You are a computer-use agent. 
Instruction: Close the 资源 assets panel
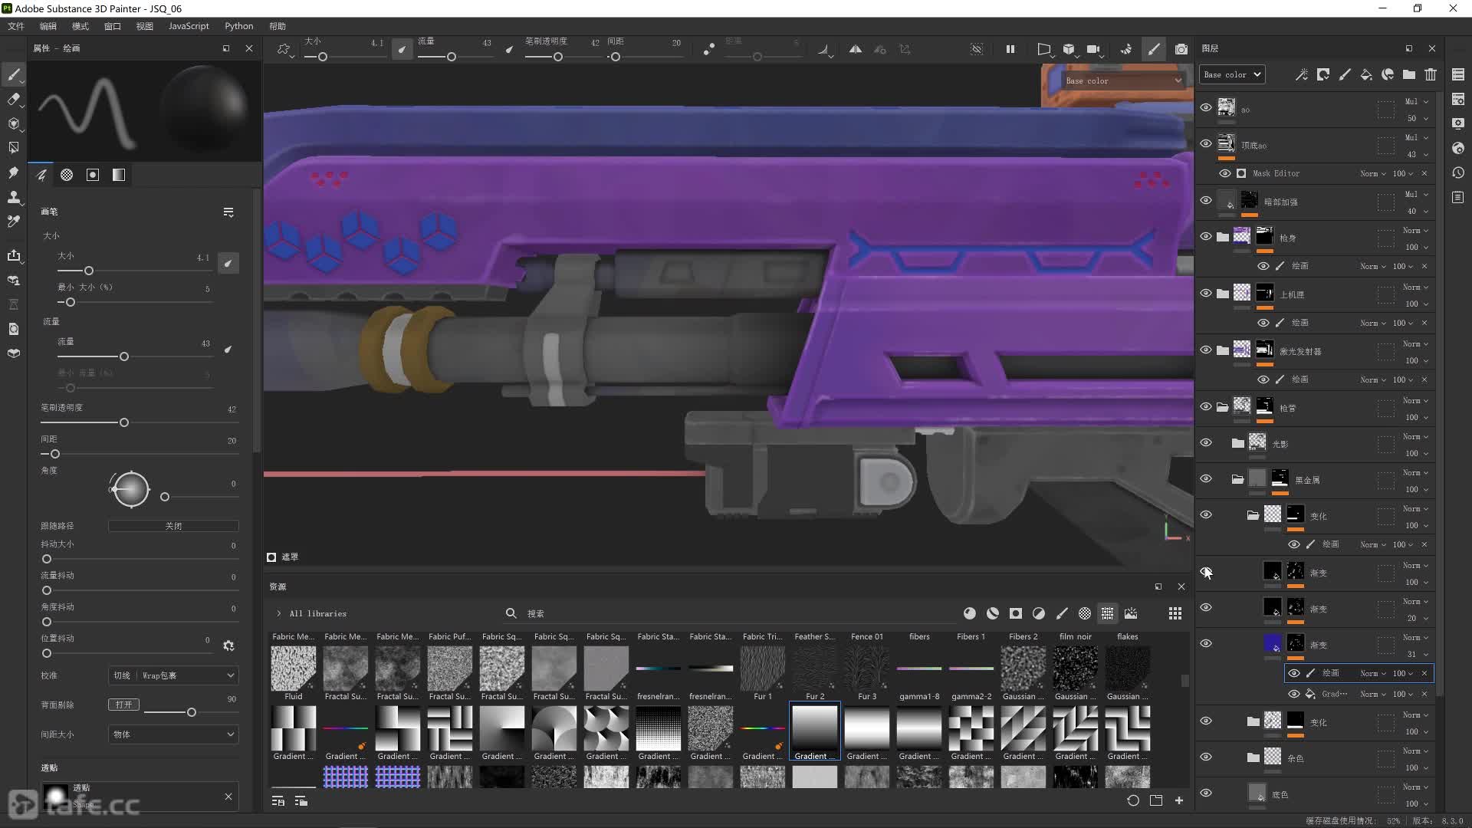[1181, 586]
